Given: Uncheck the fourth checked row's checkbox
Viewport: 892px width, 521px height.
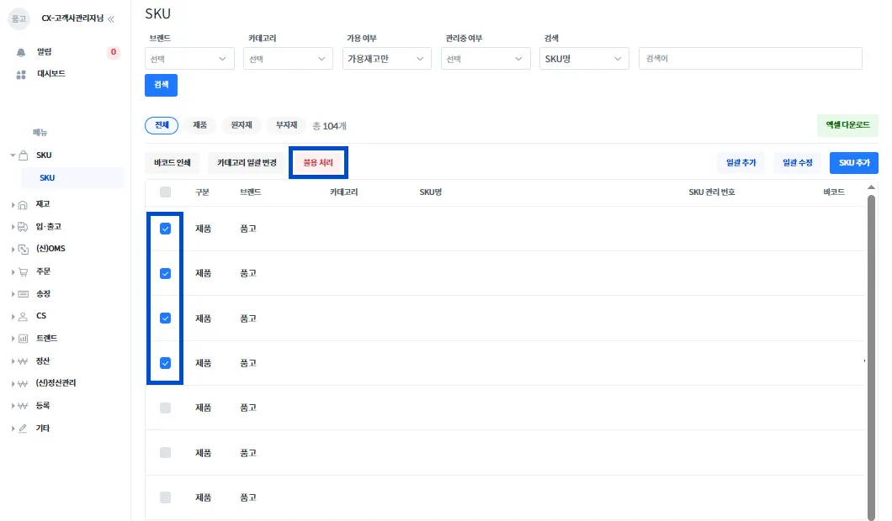Looking at the screenshot, I should 165,362.
